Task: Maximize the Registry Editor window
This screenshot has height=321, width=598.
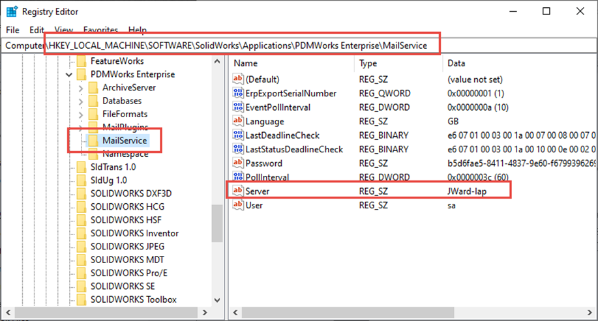Action: (546, 11)
